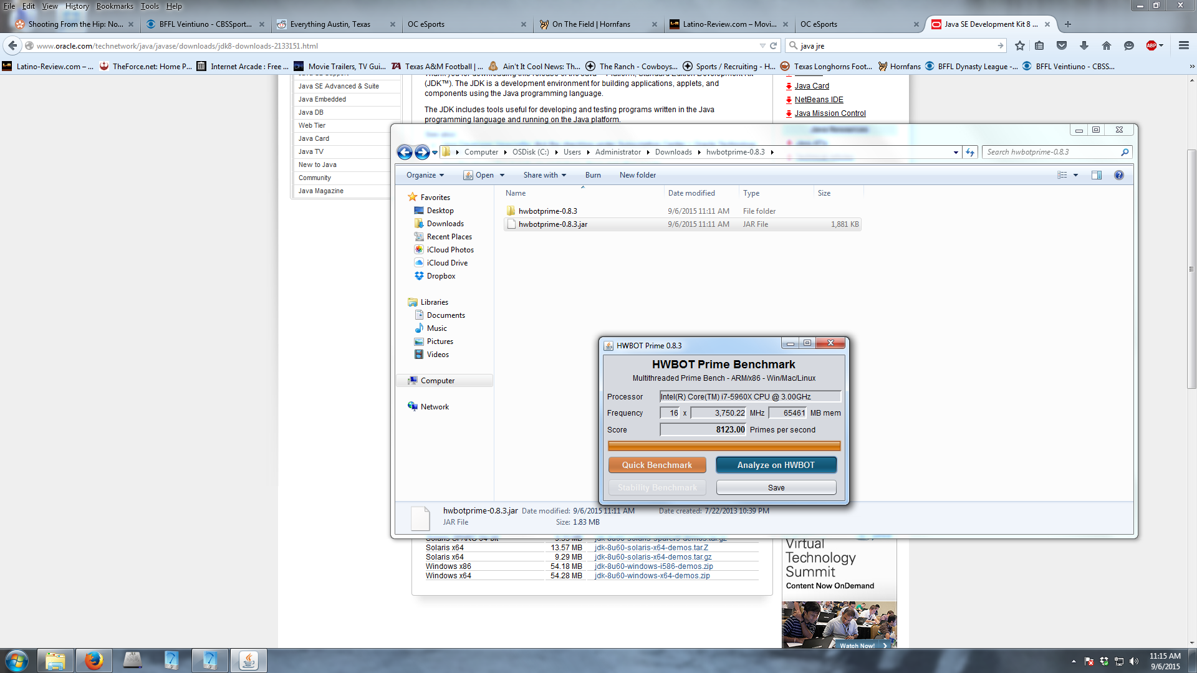Click Firefox back navigation arrow
The width and height of the screenshot is (1197, 673).
[x=12, y=45]
